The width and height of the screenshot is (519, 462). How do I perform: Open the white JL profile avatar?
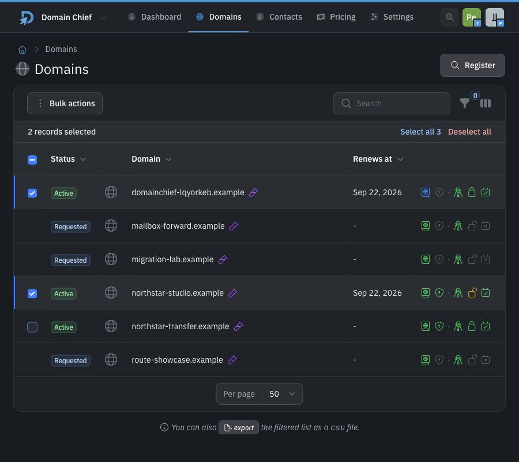tap(495, 17)
